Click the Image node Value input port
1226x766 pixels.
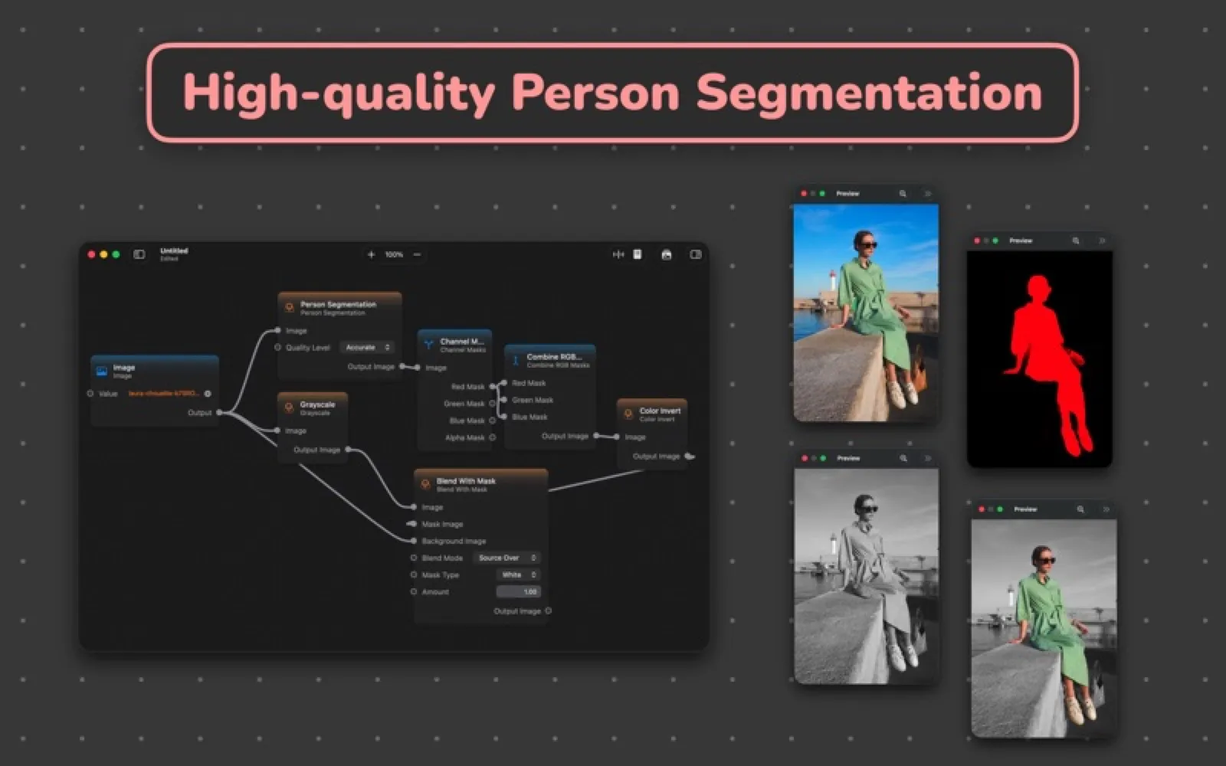click(90, 394)
